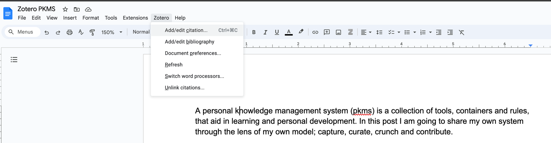Open the highlight color pen
Screen dimensions: 551x143
point(301,32)
